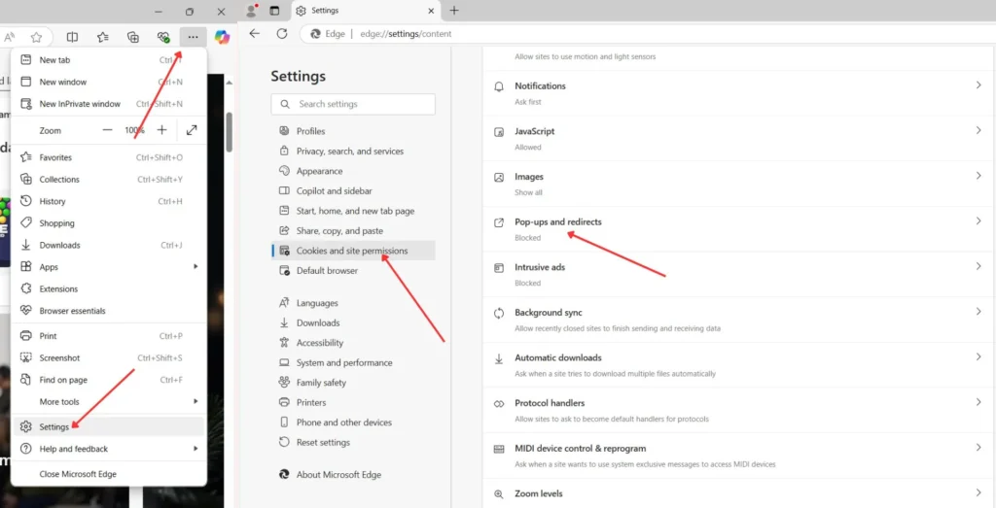Expand JavaScript permission chevron
The width and height of the screenshot is (996, 508).
(x=978, y=130)
